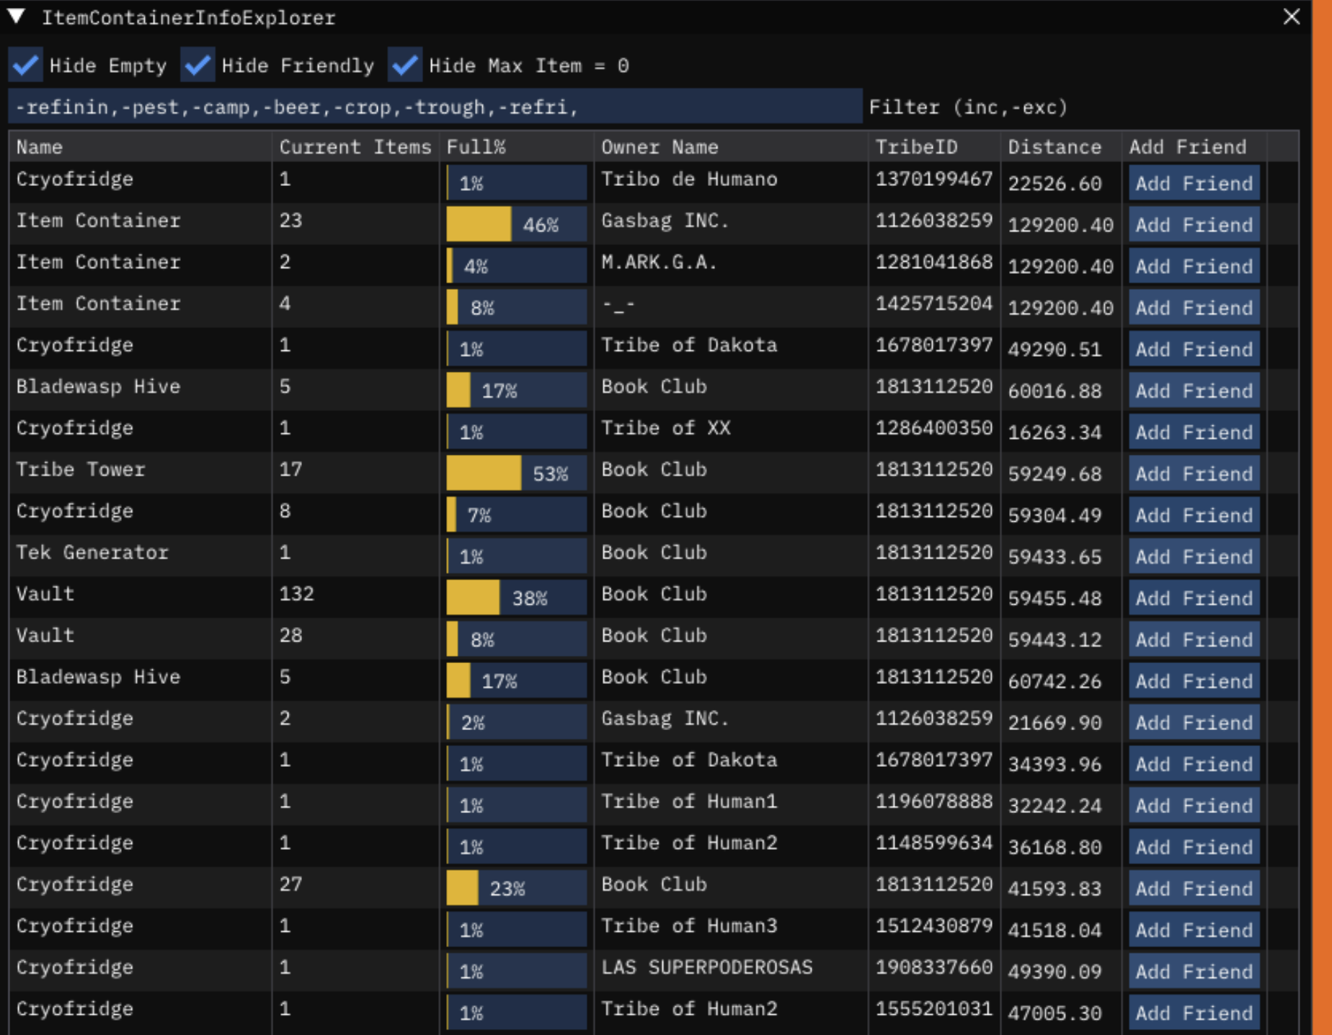
Task: Click the 53% Tribe Tower fullness bar
Action: tap(517, 474)
